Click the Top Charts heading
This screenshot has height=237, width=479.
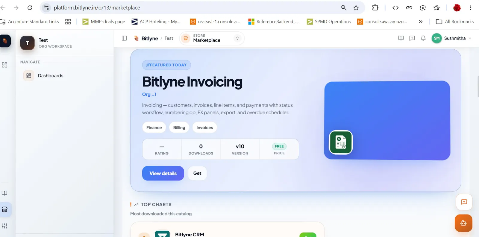tap(156, 205)
